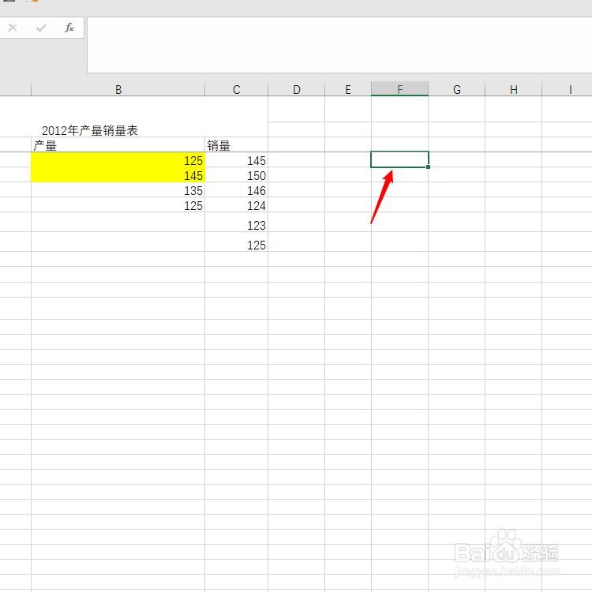Click the active selected cell in column F

click(x=399, y=159)
